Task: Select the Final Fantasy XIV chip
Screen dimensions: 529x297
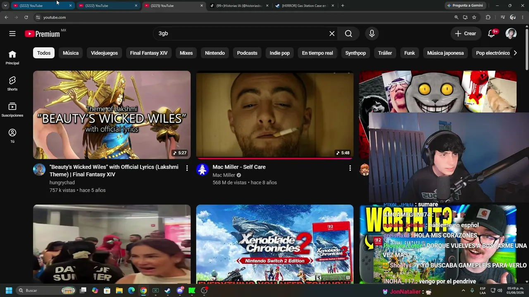Action: click(x=149, y=53)
